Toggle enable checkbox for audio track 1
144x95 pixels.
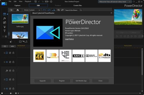(x=10, y=62)
